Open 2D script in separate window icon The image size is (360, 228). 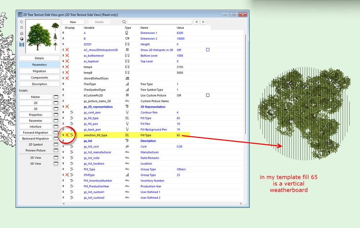coord(56,103)
